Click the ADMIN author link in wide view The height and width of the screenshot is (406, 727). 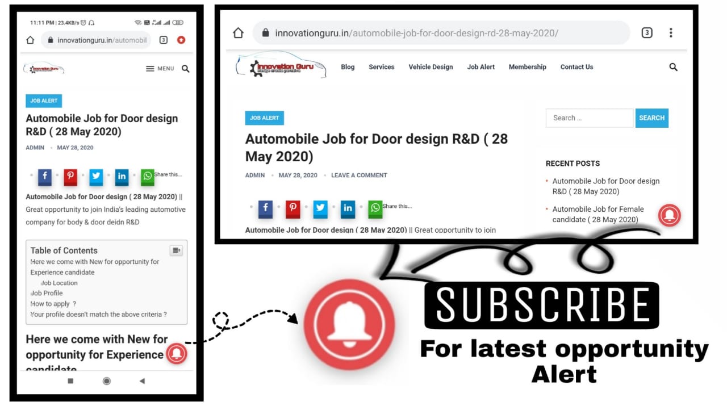click(x=255, y=175)
